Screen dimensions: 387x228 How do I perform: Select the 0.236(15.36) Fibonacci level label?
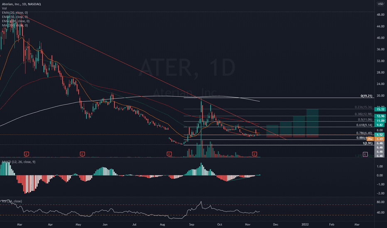pos(363,107)
